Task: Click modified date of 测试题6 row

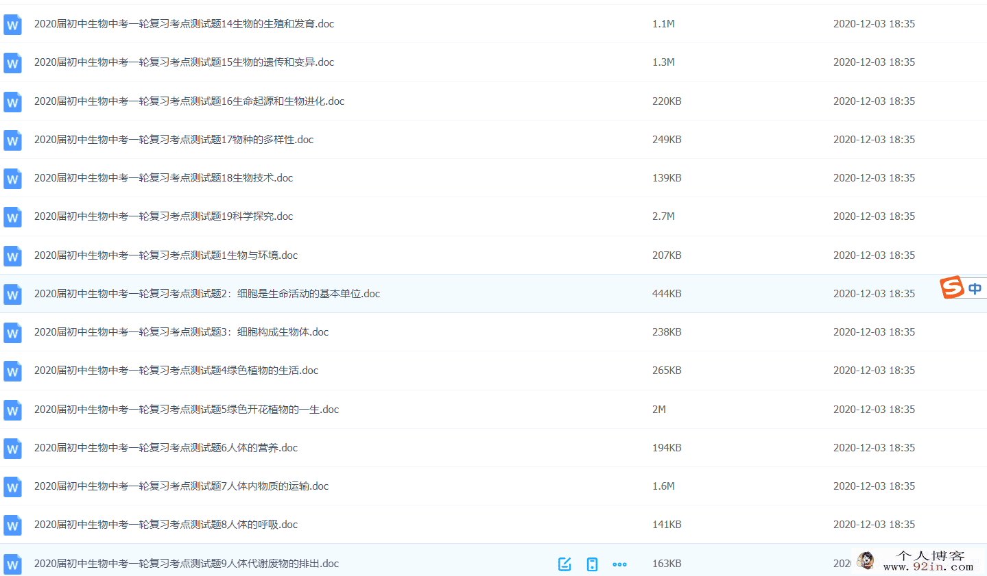Action: click(x=874, y=447)
